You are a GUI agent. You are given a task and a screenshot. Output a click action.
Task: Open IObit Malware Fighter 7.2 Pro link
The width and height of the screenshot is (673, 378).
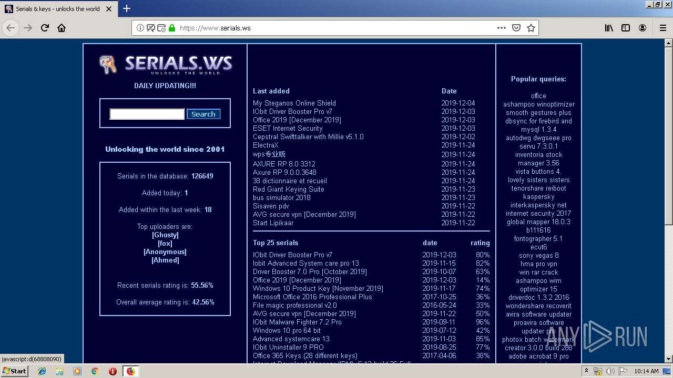click(x=297, y=322)
